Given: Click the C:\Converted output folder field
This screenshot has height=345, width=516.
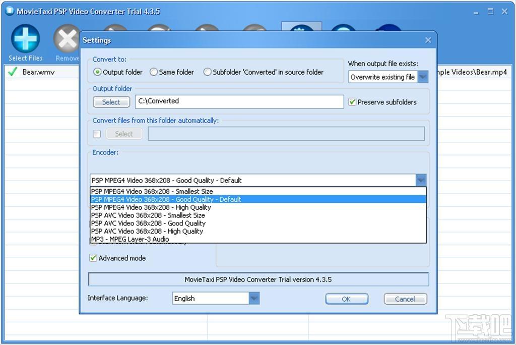Looking at the screenshot, I should tap(239, 101).
